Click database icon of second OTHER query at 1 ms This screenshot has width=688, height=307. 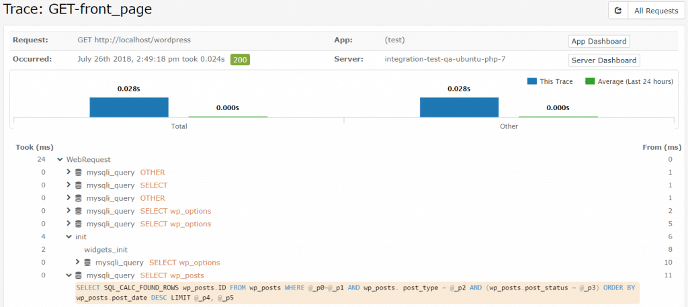(79, 198)
